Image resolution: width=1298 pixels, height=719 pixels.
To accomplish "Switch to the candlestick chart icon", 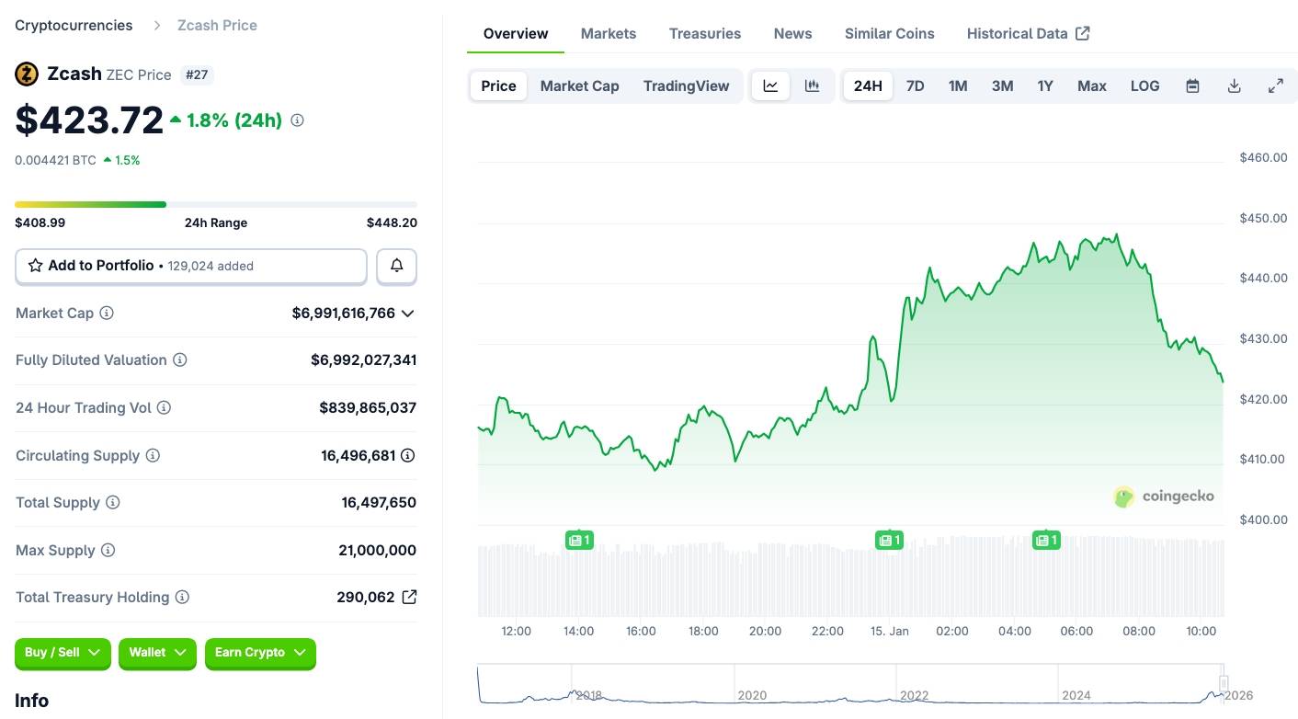I will 813,86.
